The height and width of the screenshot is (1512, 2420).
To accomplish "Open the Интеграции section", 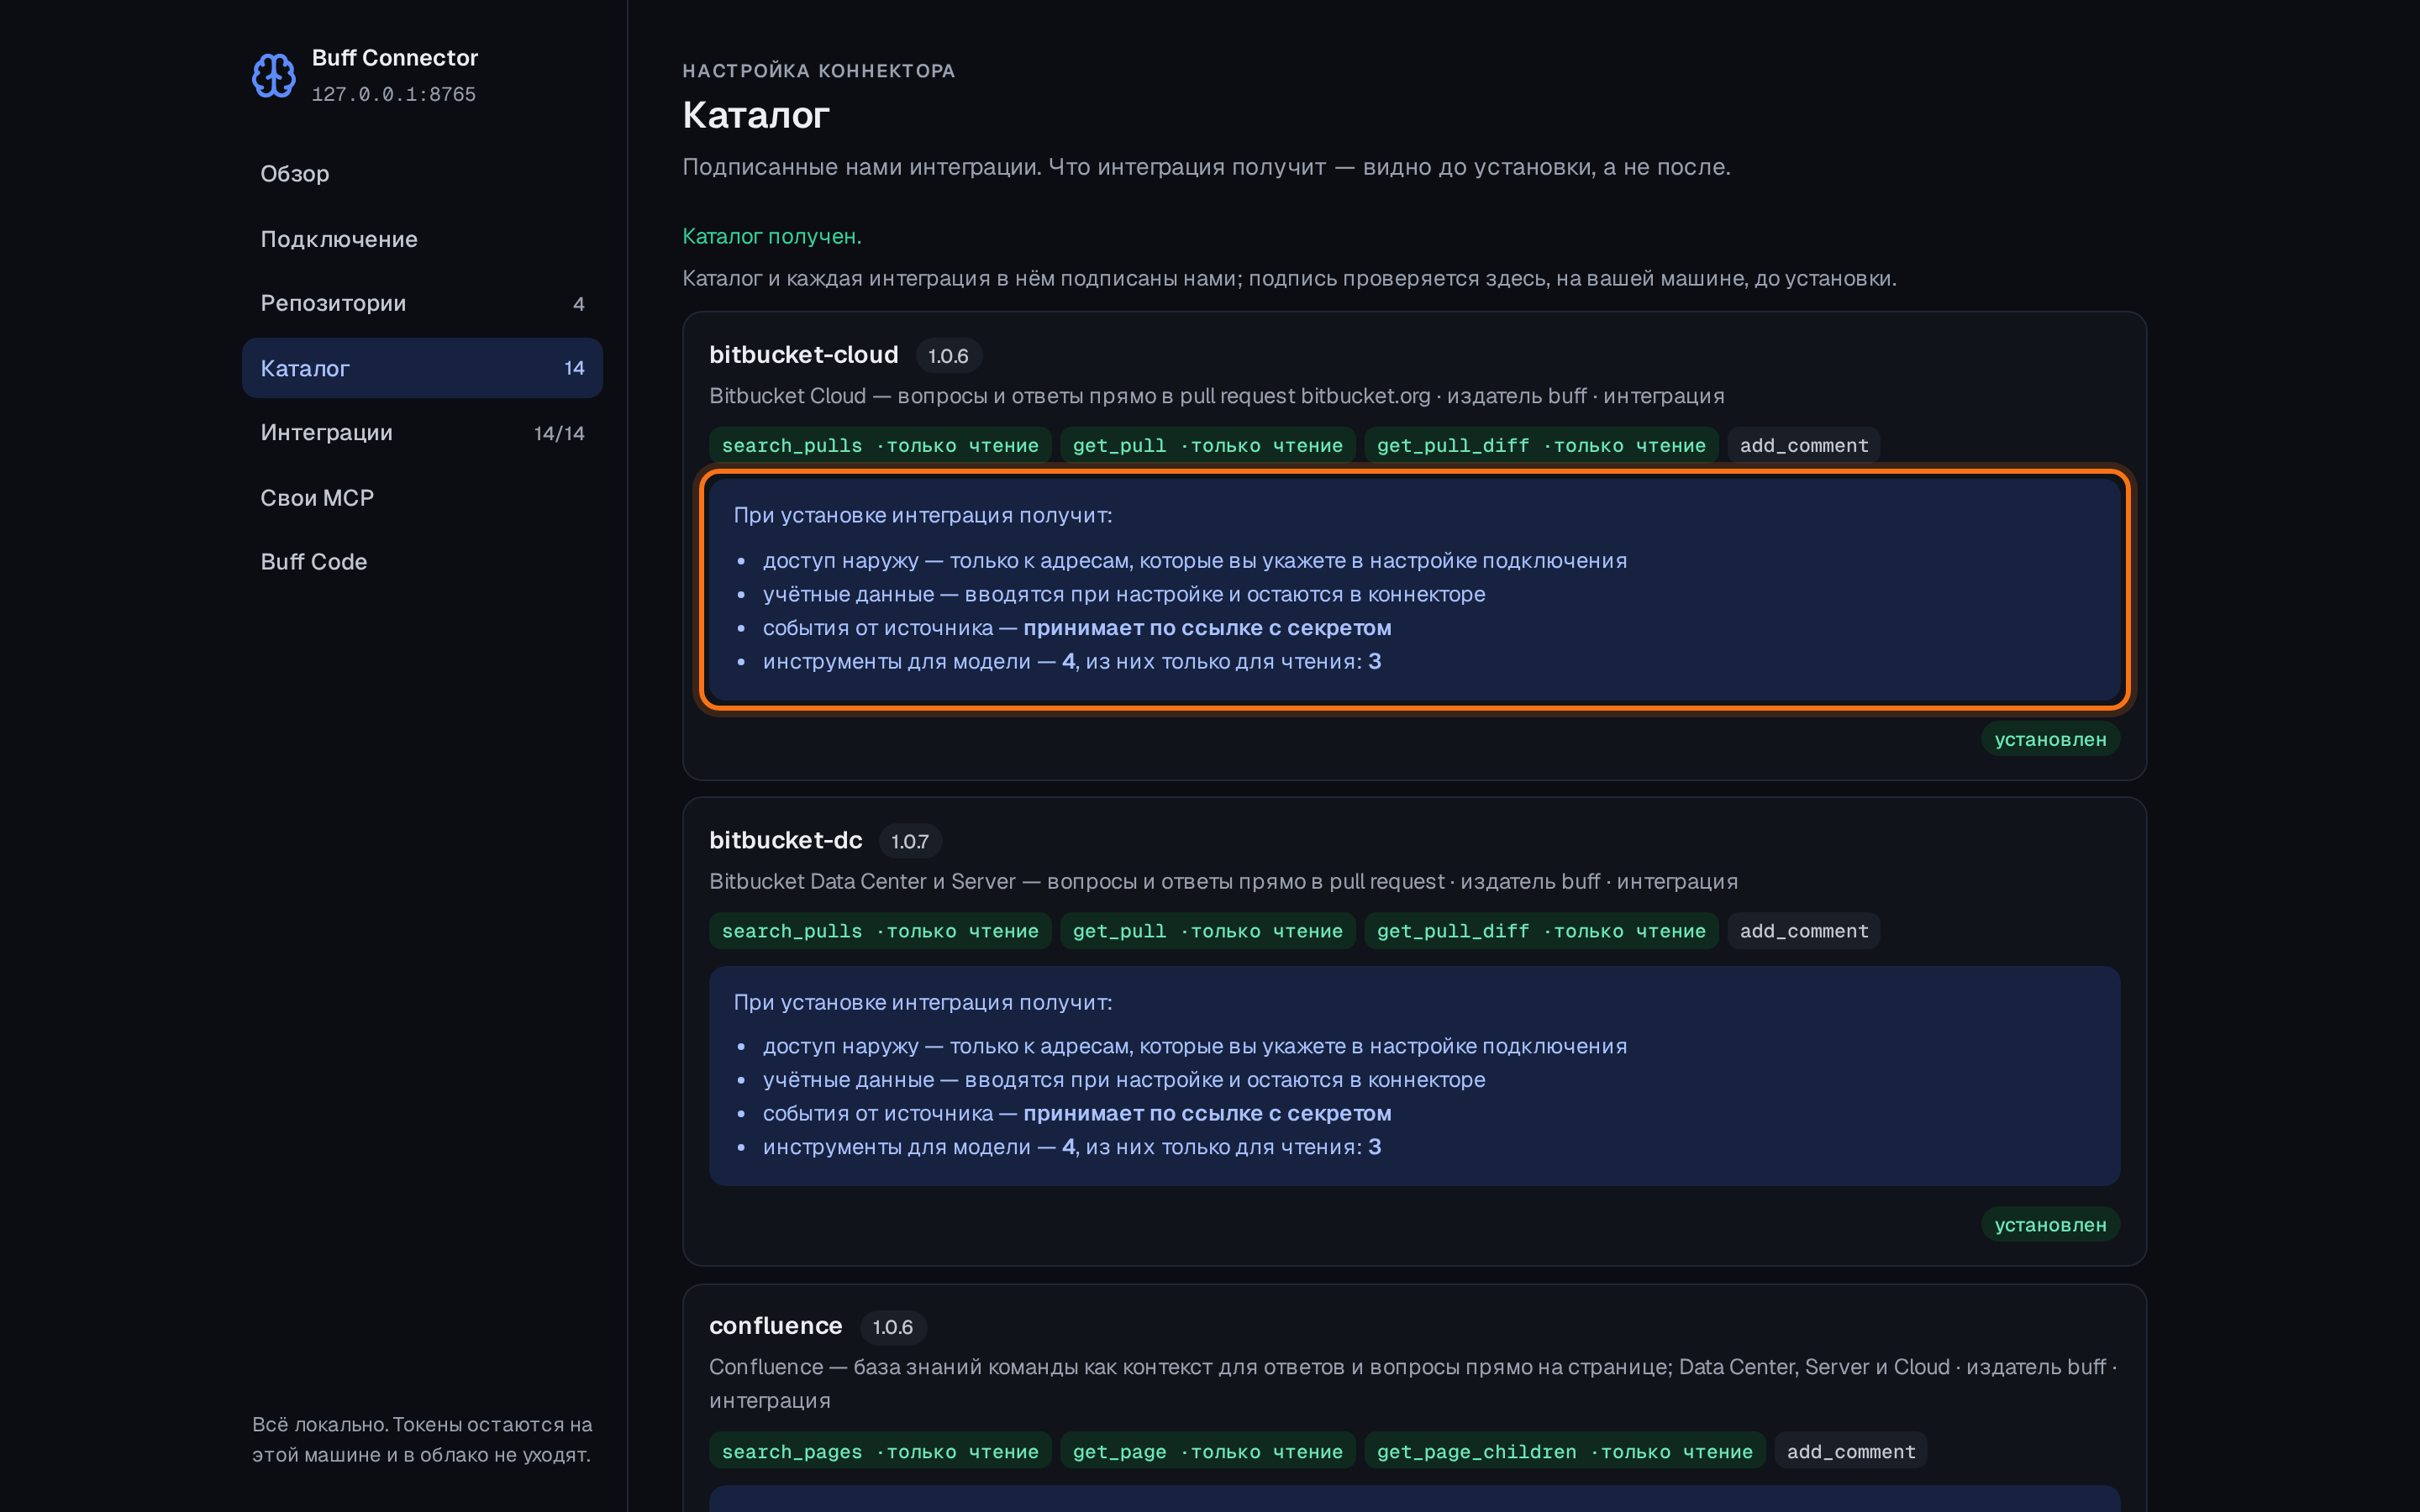I will click(422, 433).
